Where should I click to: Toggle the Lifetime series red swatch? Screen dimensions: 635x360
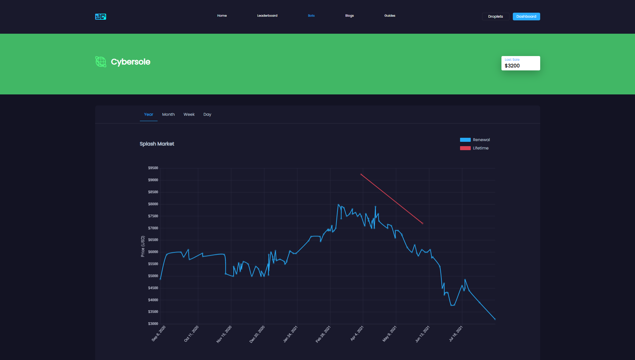pos(465,148)
